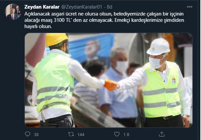Click the masked man in the photo background
This screenshot has height=140, width=201.
[x=119, y=82]
